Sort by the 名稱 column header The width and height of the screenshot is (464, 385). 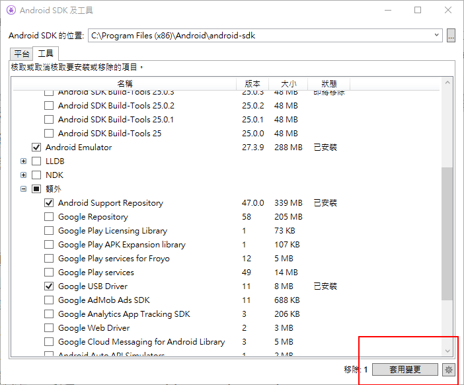tap(124, 84)
